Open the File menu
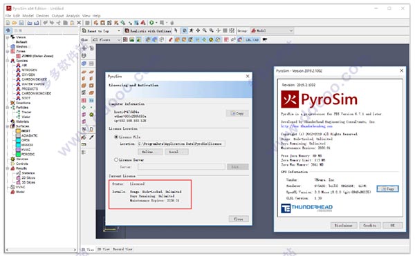Image resolution: width=415 pixels, height=256 pixels. tap(8, 16)
